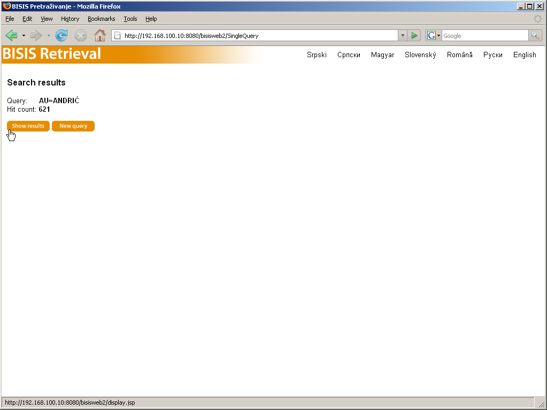The image size is (547, 410).
Task: Switch language to Русски
Action: (493, 55)
